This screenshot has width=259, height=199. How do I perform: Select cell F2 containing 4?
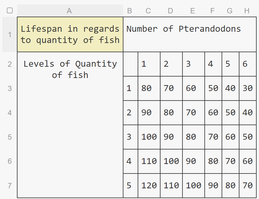(213, 64)
